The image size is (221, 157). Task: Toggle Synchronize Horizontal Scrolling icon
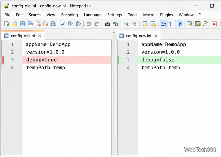(x=153, y=24)
